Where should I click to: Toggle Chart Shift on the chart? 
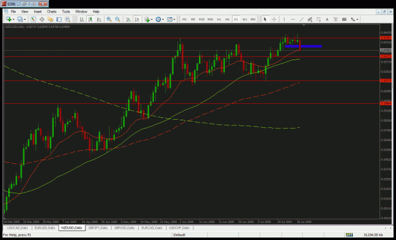(x=137, y=20)
